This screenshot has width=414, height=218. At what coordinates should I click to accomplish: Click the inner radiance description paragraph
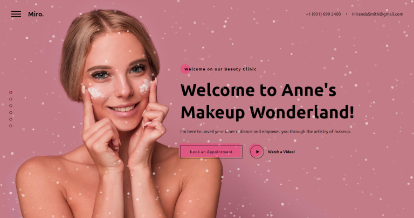pos(266,132)
